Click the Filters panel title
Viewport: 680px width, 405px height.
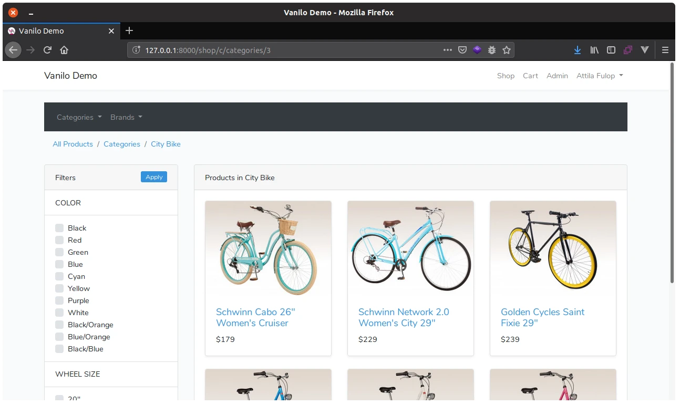[65, 178]
